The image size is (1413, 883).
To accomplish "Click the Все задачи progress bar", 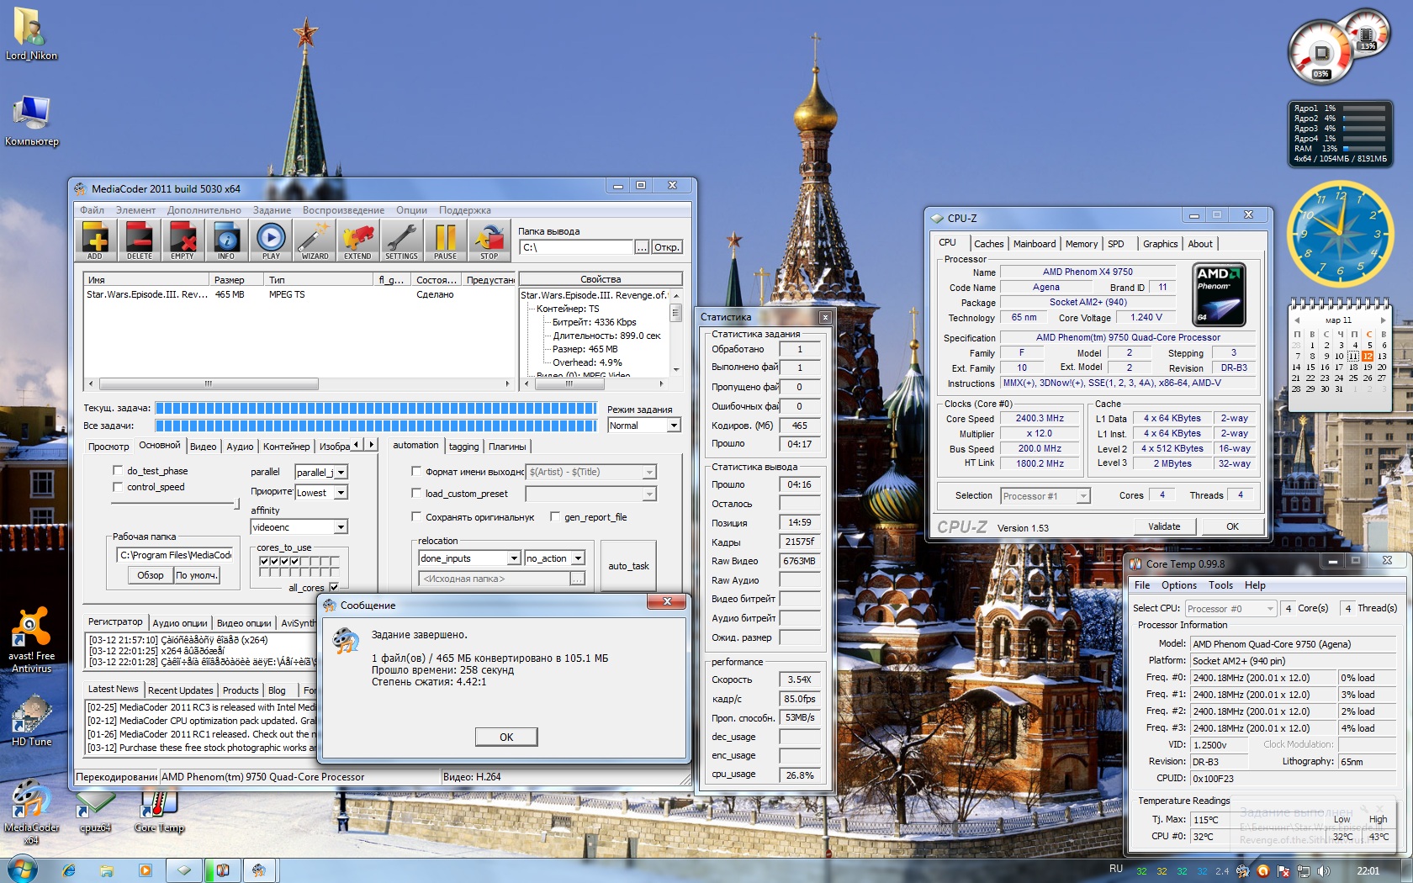I will 376,426.
